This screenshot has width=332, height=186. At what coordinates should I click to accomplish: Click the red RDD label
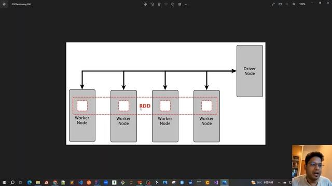coord(145,106)
